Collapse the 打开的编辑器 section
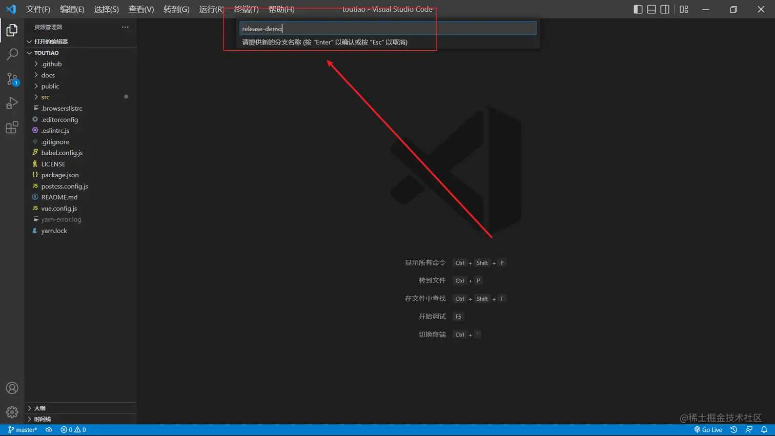The height and width of the screenshot is (436, 775). 80,41
